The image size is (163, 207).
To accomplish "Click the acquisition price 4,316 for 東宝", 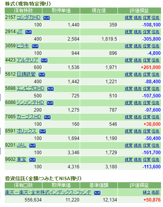I will (x=73, y=167).
